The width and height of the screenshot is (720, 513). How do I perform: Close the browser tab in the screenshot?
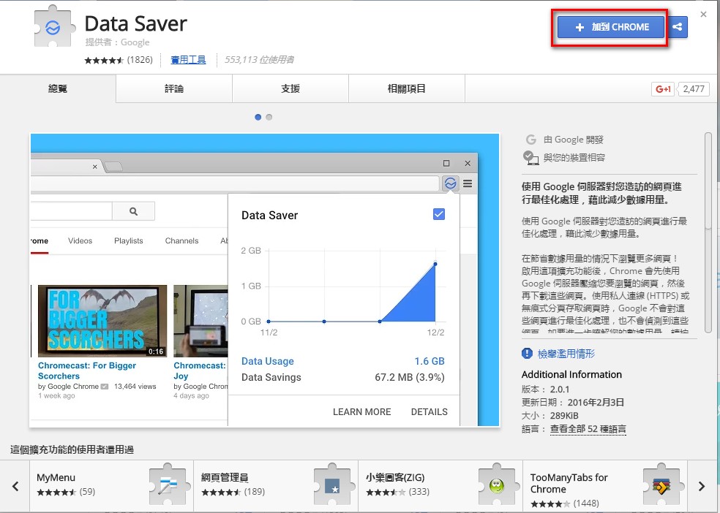click(x=94, y=167)
